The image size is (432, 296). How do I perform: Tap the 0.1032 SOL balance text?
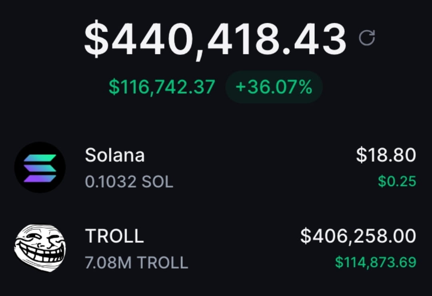(129, 182)
